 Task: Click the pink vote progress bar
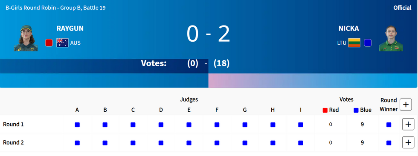[x=313, y=80]
